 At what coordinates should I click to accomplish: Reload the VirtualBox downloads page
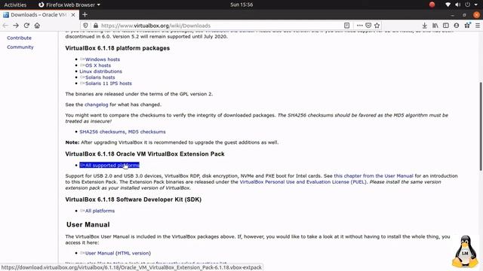click(26, 26)
